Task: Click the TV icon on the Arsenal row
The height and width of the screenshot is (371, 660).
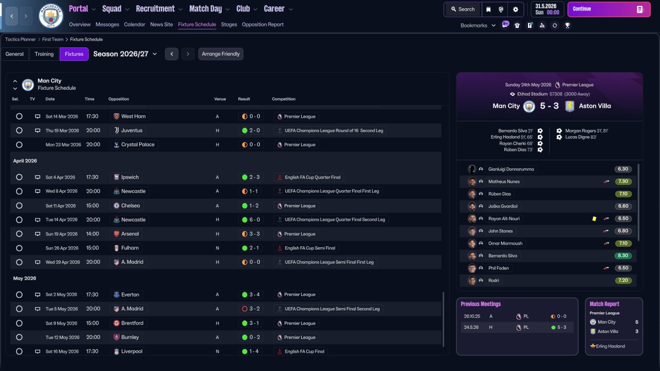Action: pyautogui.click(x=37, y=234)
